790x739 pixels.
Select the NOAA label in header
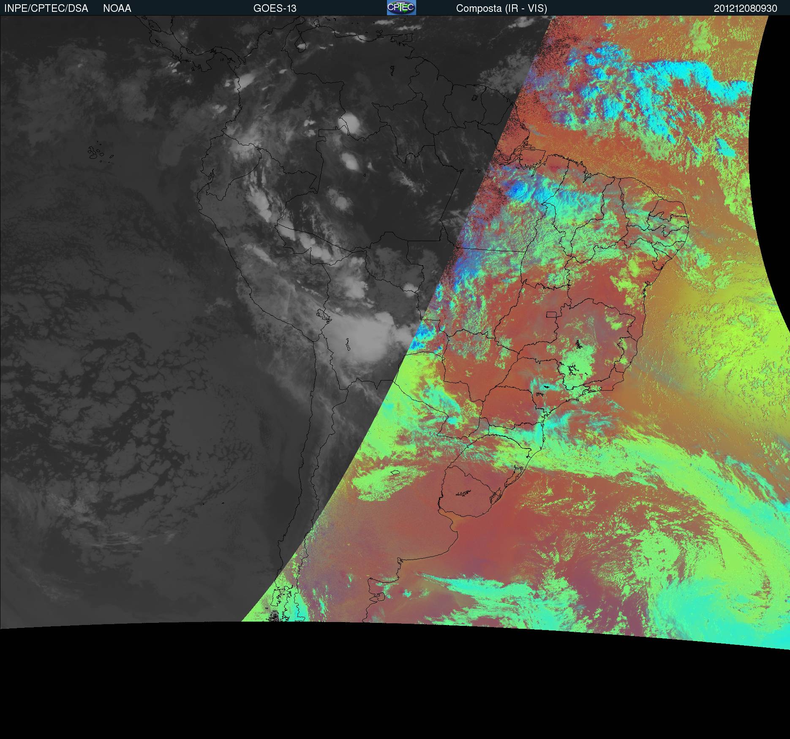click(117, 8)
